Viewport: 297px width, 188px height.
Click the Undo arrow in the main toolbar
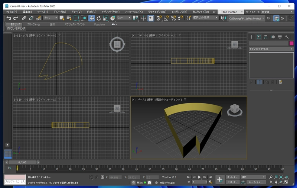9,18
